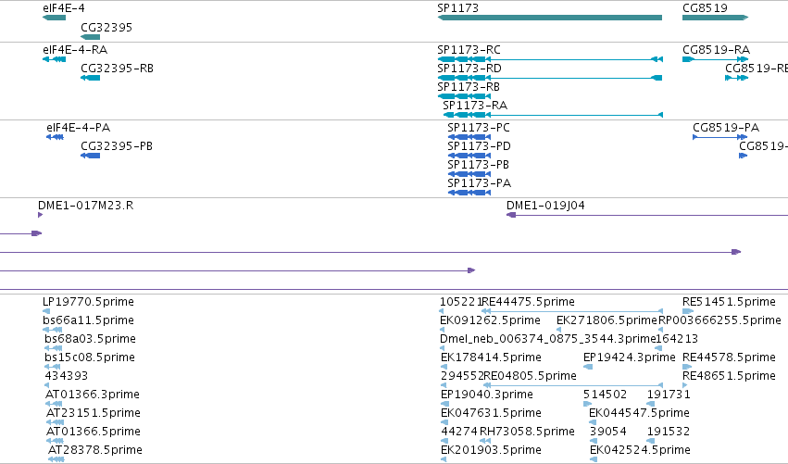The height and width of the screenshot is (464, 788).
Task: Select Dmel_neb_006374_0875_3544.3prime feature
Action: tap(444, 348)
